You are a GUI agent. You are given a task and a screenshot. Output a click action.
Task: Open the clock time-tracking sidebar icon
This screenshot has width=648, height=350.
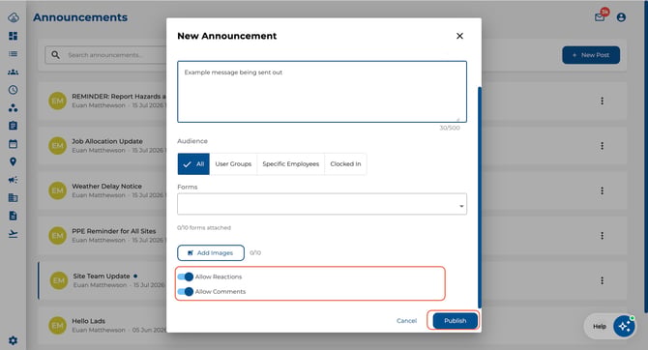pos(14,90)
